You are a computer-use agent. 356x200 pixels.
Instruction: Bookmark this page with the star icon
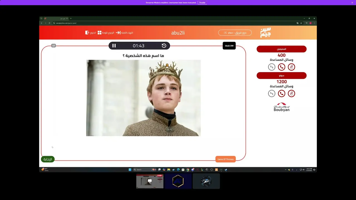(301, 23)
